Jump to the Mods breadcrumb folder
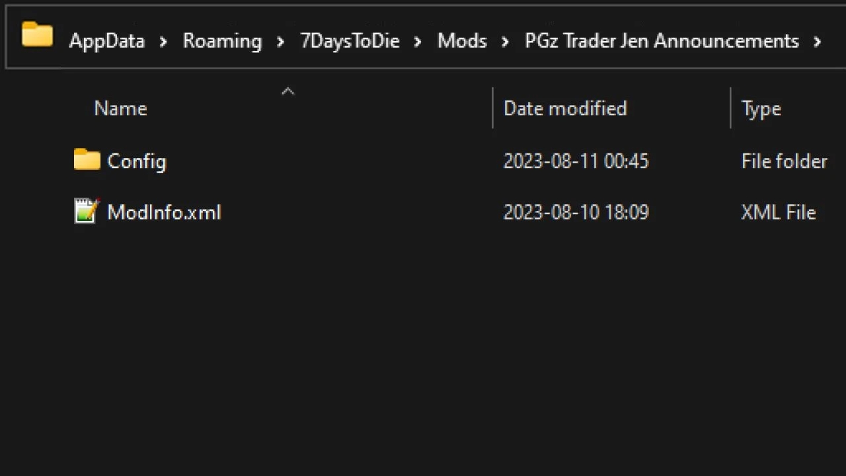 tap(462, 41)
